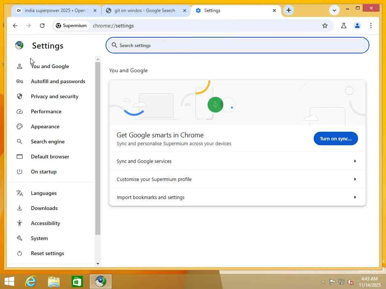The image size is (386, 289).
Task: Open the experiments flask icon
Action: point(344,26)
